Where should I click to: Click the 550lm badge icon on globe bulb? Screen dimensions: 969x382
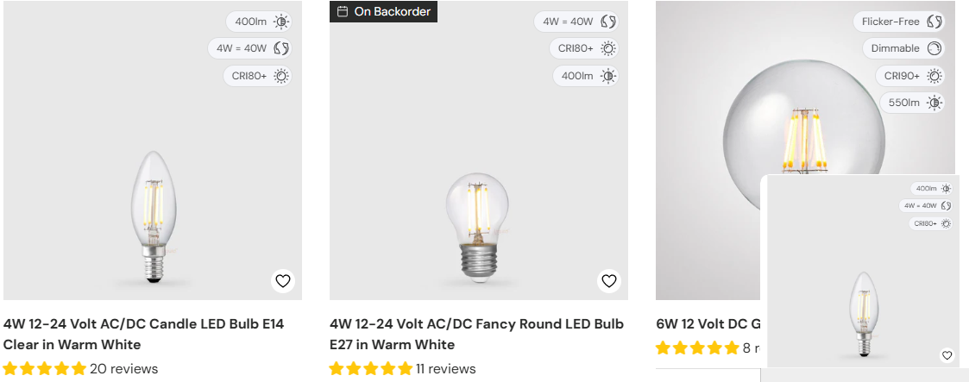[934, 103]
